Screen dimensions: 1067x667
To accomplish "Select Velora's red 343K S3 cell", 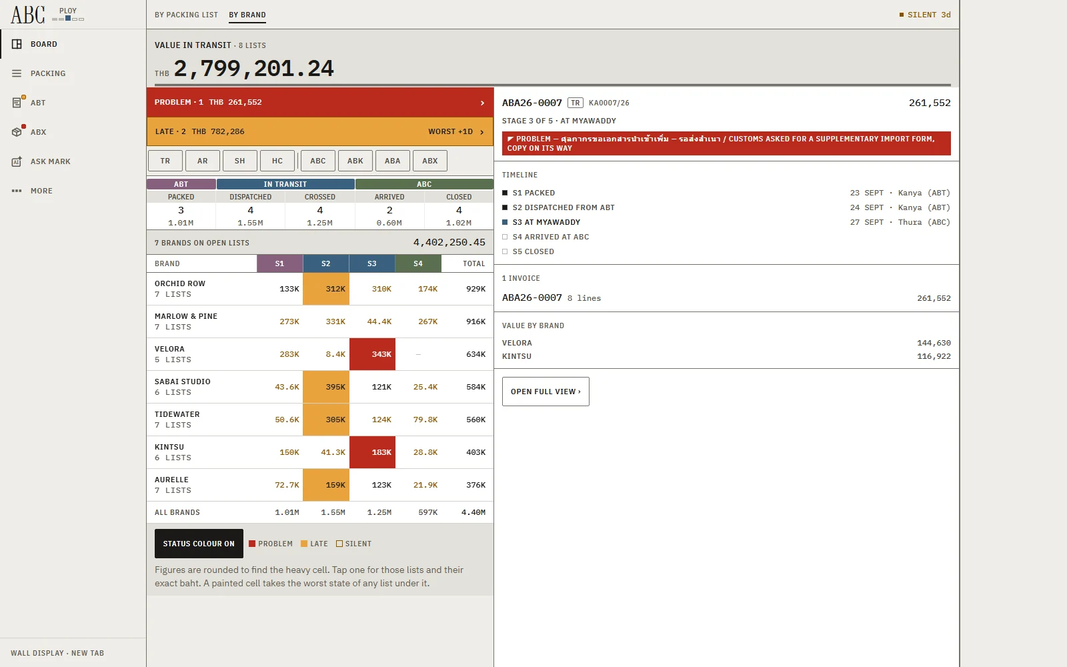I will (x=372, y=354).
